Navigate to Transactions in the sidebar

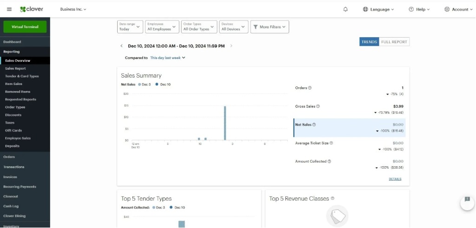tap(13, 167)
